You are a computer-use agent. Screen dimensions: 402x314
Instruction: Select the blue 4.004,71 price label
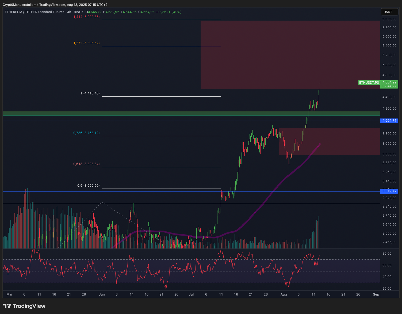389,121
